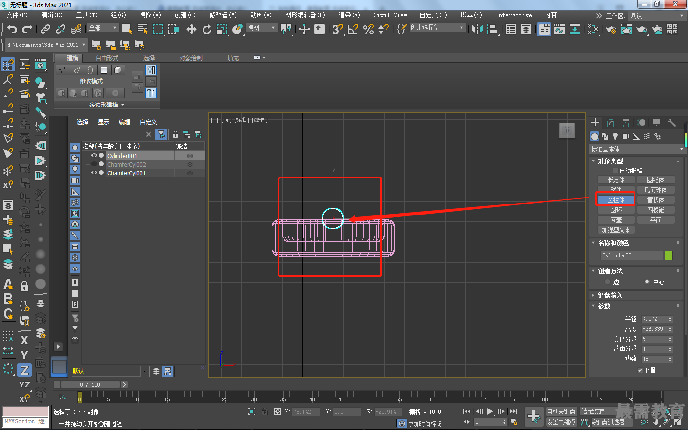Open the 渲染(R) menu
Viewport: 688px width, 430px height.
point(349,15)
